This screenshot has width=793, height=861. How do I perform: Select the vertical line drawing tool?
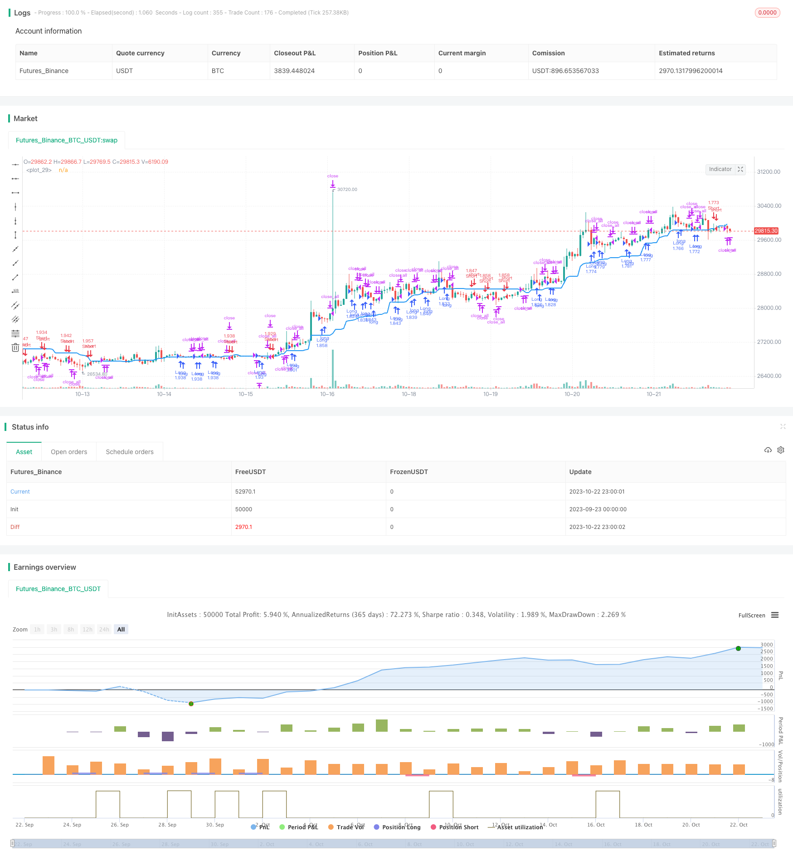click(15, 207)
